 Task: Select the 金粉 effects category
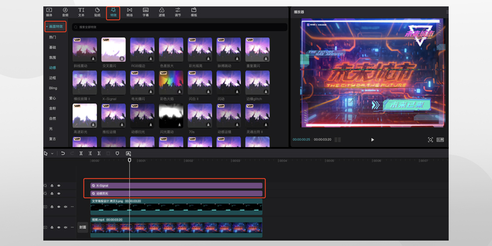coord(53,108)
